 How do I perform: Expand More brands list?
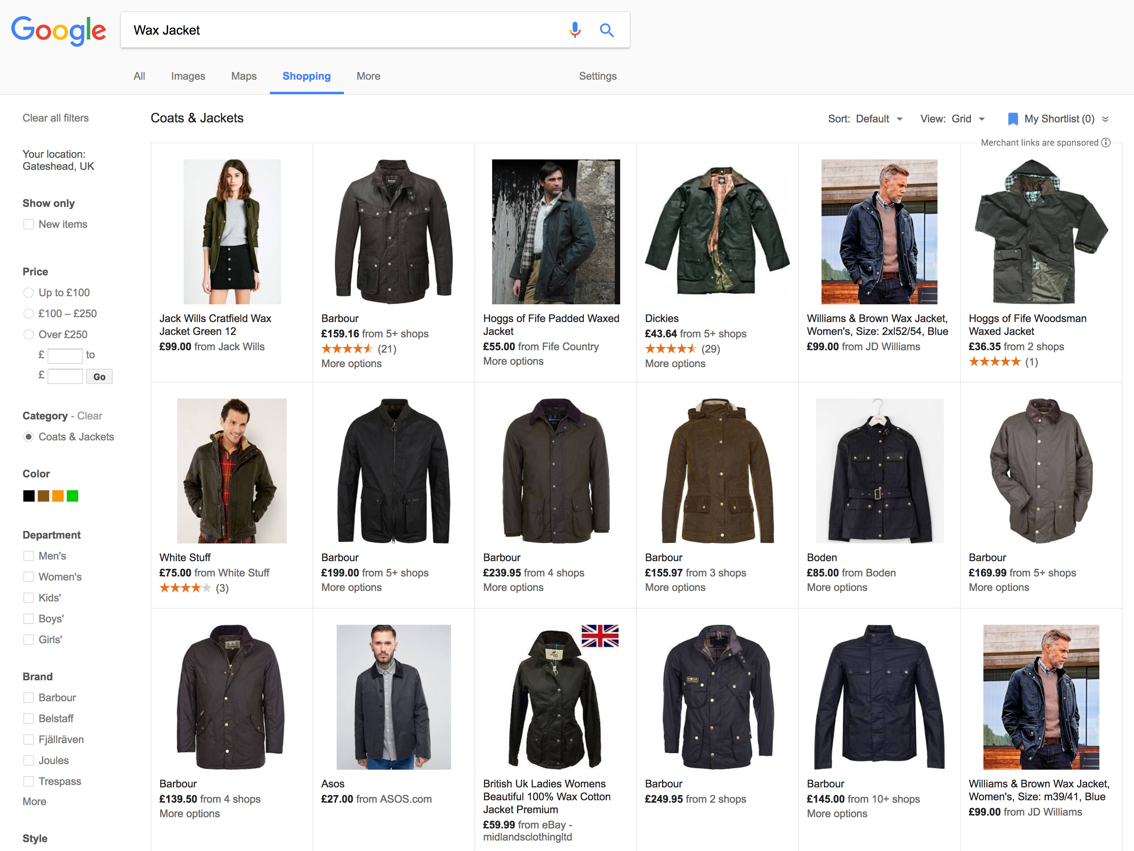click(x=34, y=802)
